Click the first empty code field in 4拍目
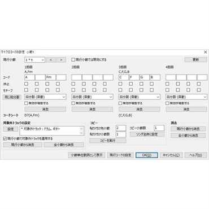The height and width of the screenshot is (209, 209). pyautogui.click(x=171, y=77)
